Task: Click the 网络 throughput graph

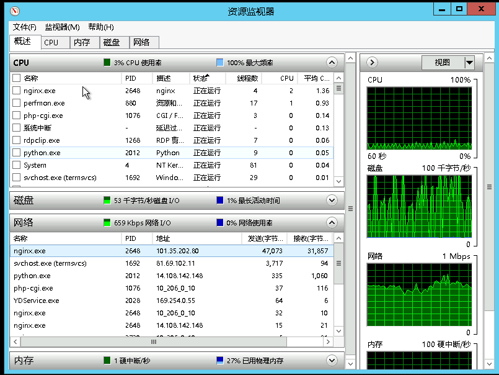Action: pyautogui.click(x=419, y=295)
